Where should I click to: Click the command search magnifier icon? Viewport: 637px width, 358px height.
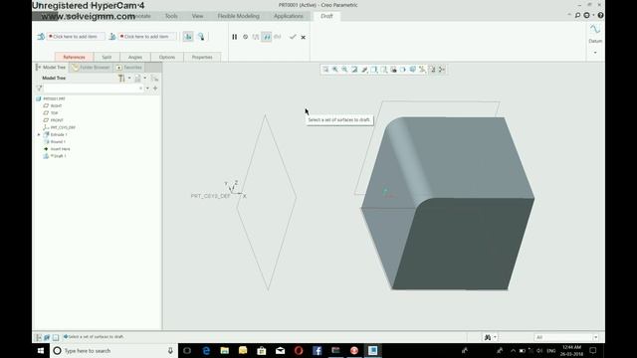[577, 16]
